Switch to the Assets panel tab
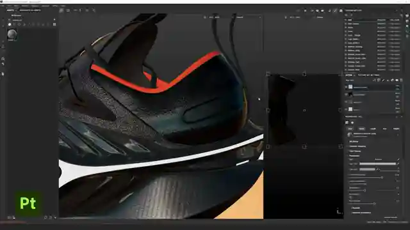The height and width of the screenshot is (230, 410). [x=10, y=10]
